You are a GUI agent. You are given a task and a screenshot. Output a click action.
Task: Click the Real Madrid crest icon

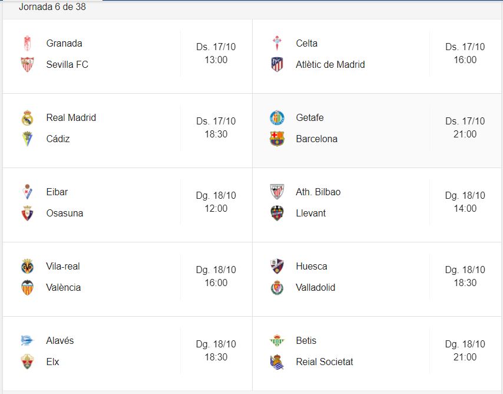27,118
